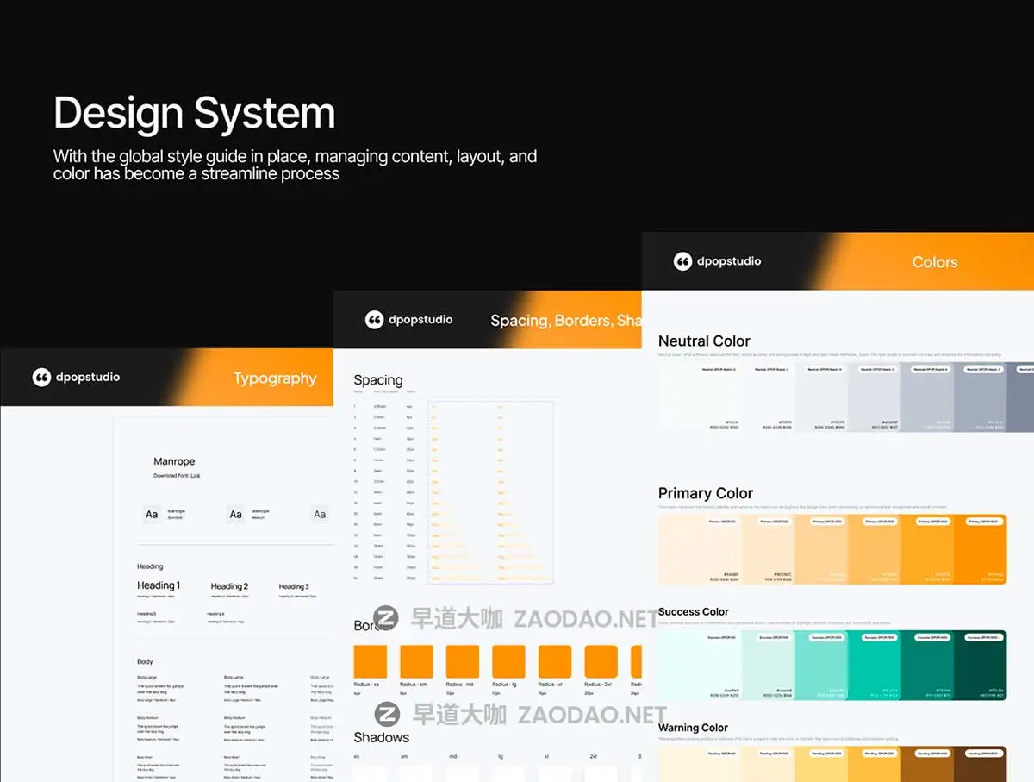Select the Radius - xs orange square
The height and width of the screenshot is (782, 1034).
(370, 661)
